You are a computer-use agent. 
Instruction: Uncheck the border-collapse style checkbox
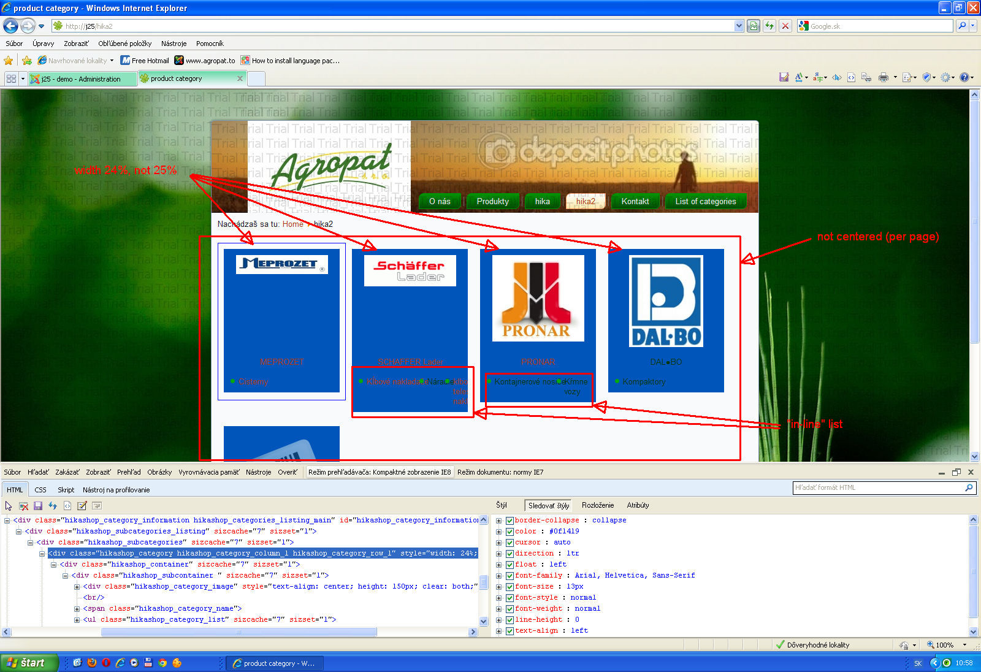click(x=510, y=521)
